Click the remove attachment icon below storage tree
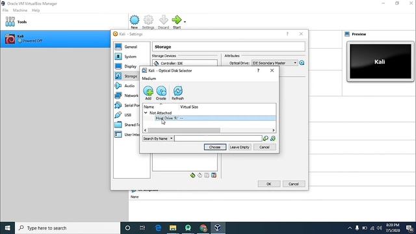 click(214, 175)
